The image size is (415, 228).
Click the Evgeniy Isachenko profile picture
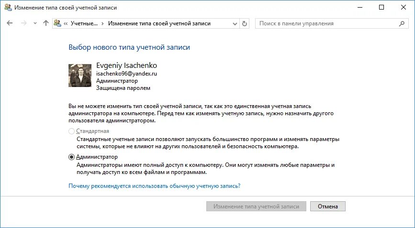[x=80, y=76]
